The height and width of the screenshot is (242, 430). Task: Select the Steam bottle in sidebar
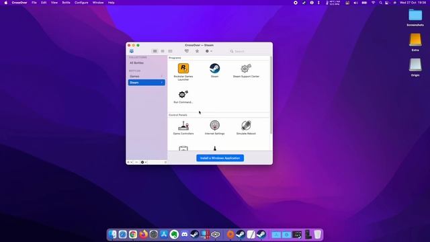pos(146,83)
